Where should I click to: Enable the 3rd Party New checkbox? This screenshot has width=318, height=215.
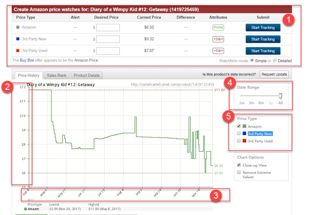click(x=239, y=134)
